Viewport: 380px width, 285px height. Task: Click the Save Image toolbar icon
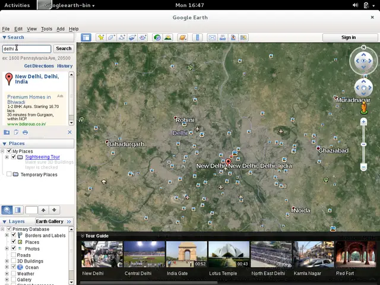(x=233, y=37)
